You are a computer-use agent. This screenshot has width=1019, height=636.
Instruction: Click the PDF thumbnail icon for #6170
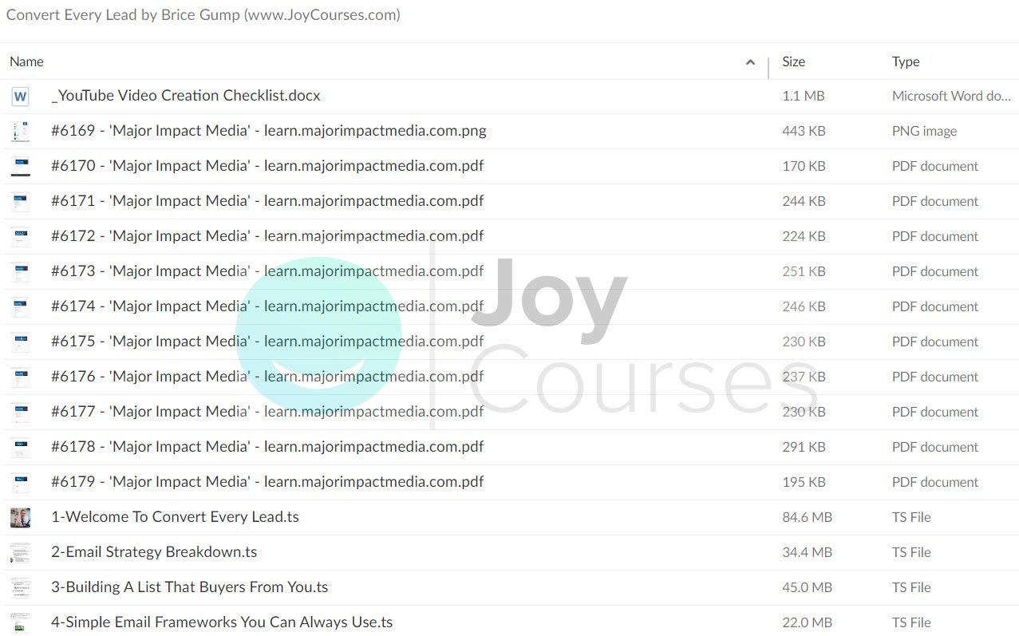(20, 167)
